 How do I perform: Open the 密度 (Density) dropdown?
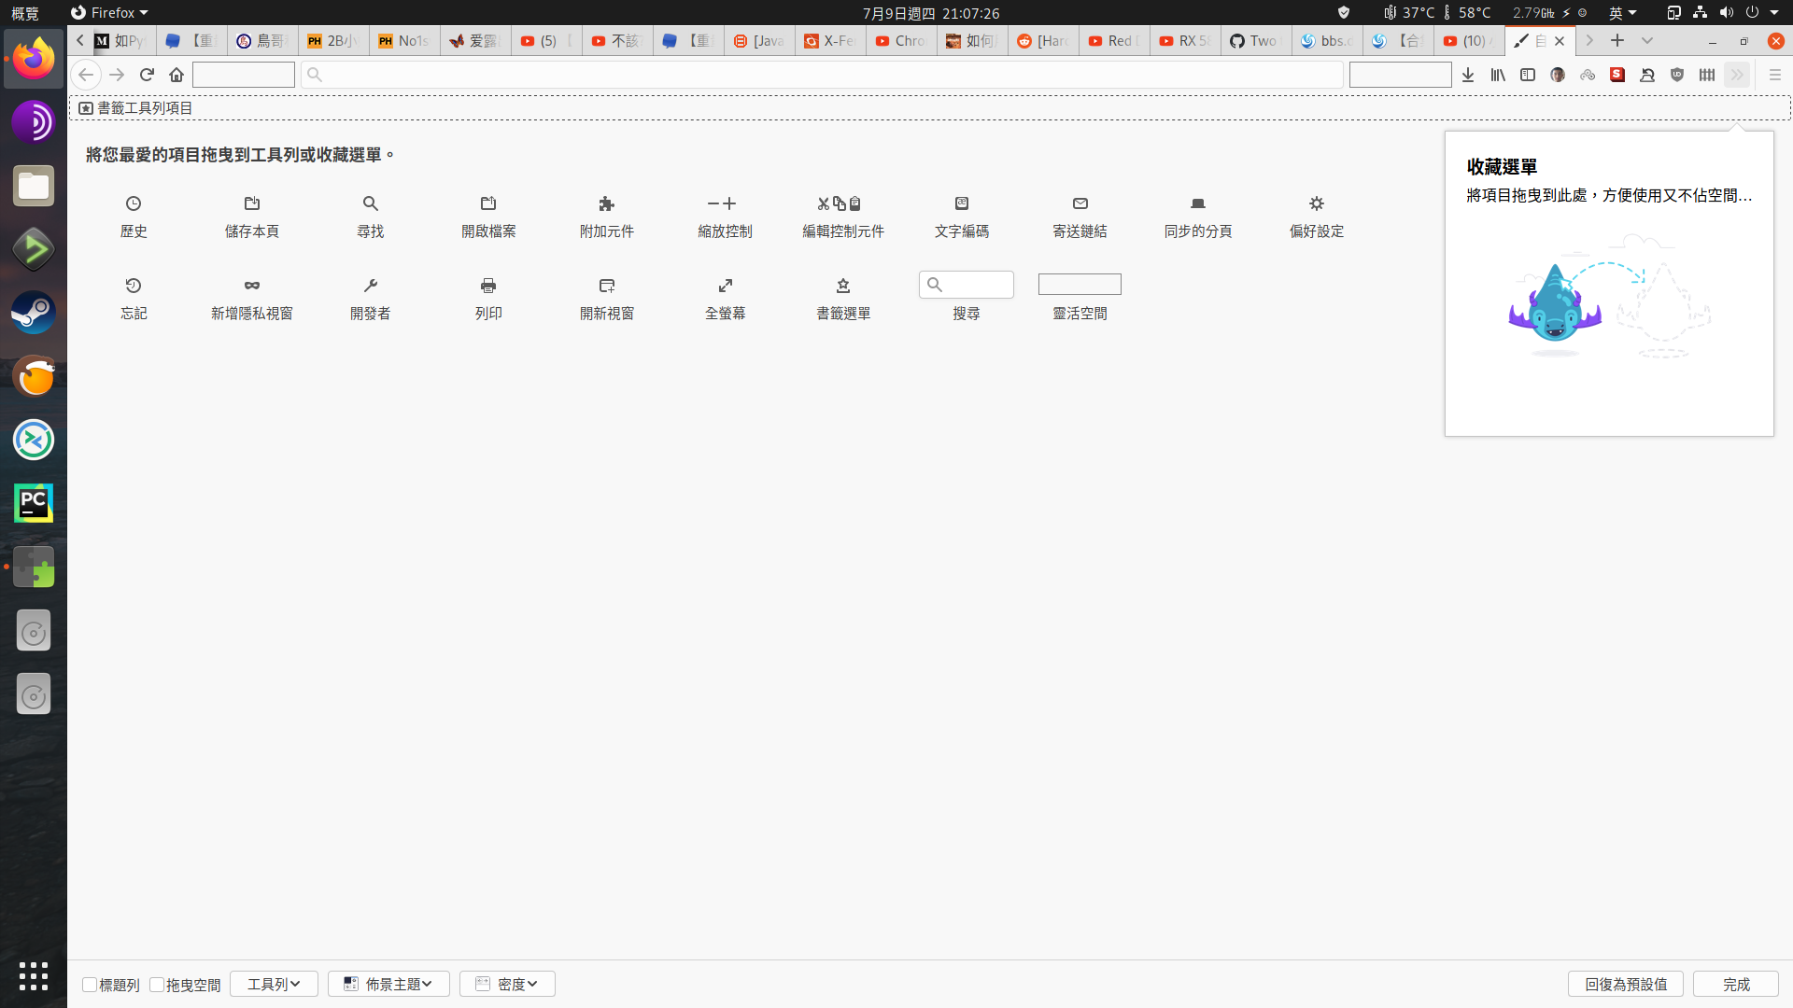tap(507, 984)
